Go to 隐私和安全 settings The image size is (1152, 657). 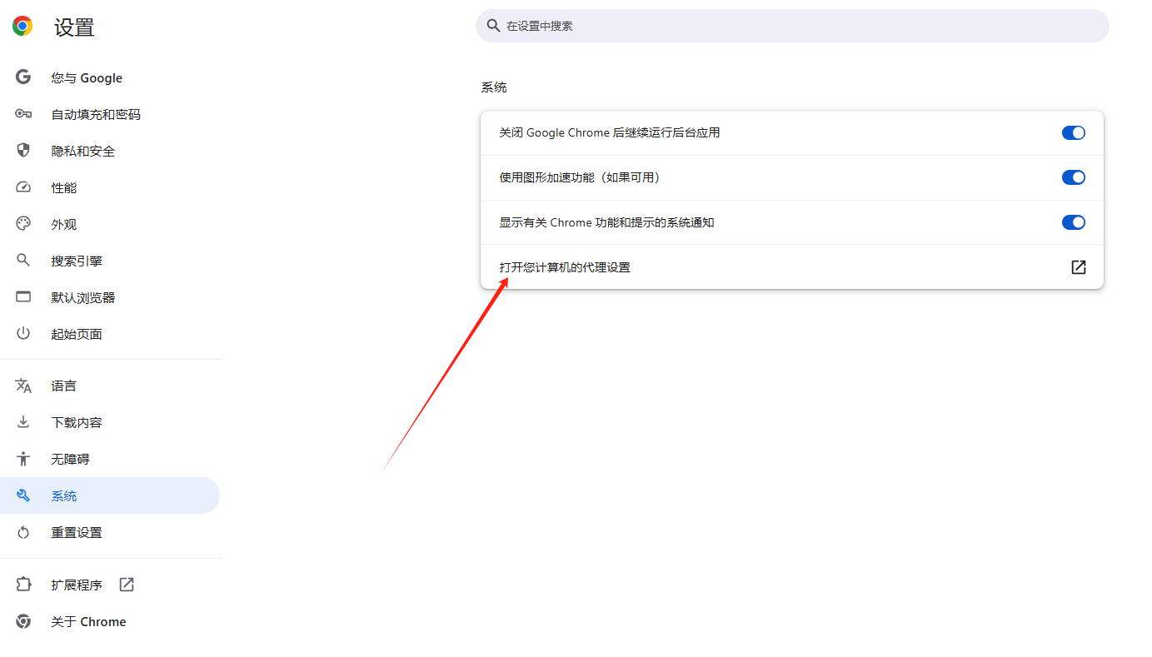(x=110, y=151)
